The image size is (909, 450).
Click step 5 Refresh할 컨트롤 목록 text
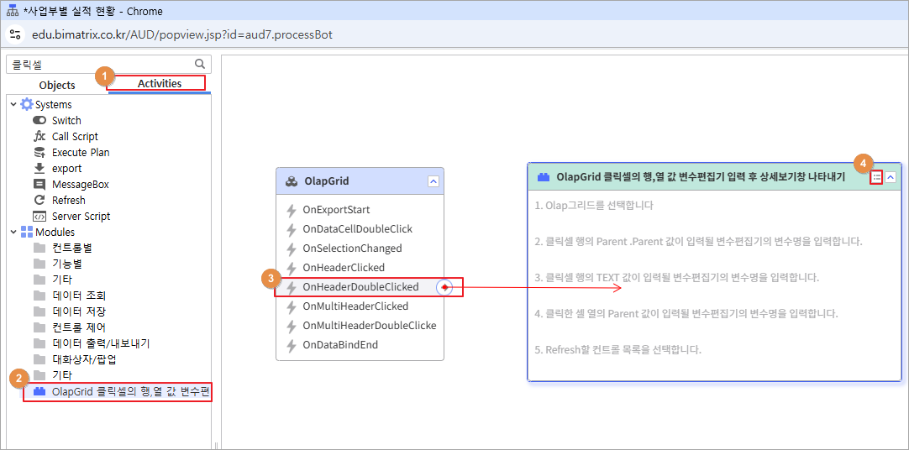click(618, 350)
